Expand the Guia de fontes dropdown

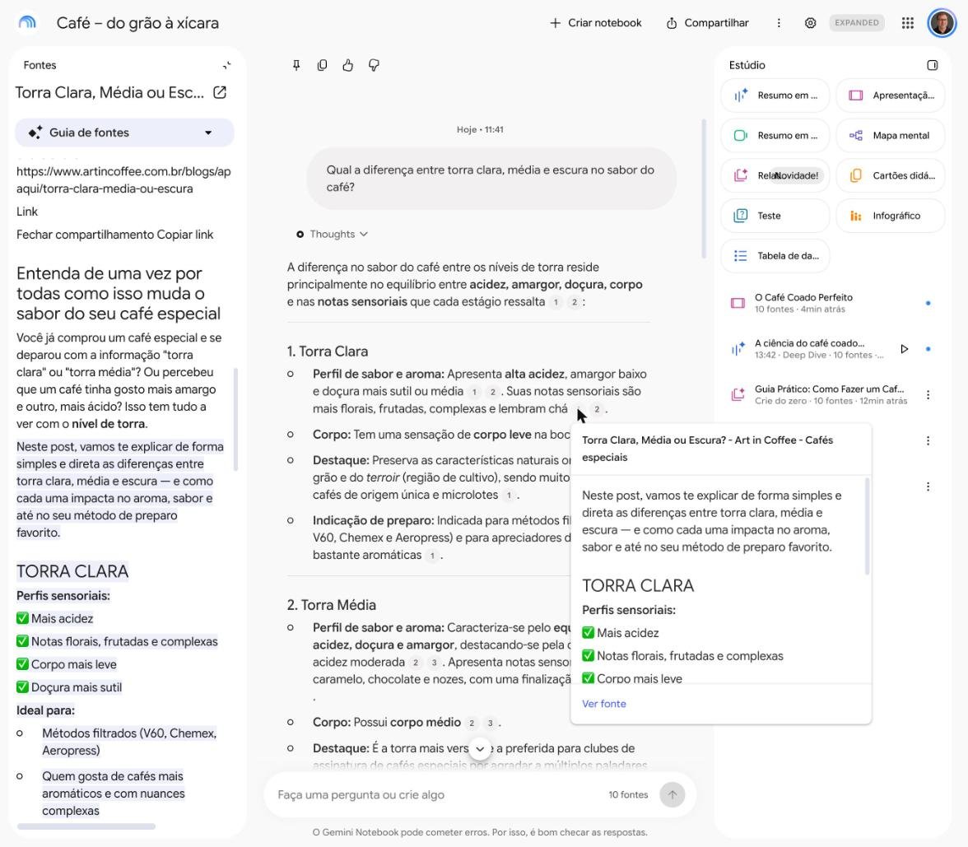pos(125,133)
